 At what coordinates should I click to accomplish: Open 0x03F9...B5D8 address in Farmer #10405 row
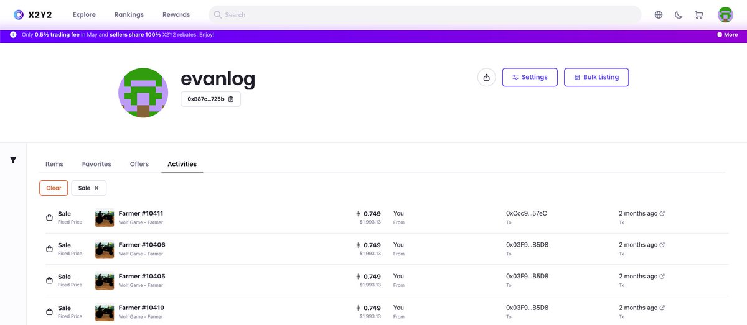click(x=527, y=276)
